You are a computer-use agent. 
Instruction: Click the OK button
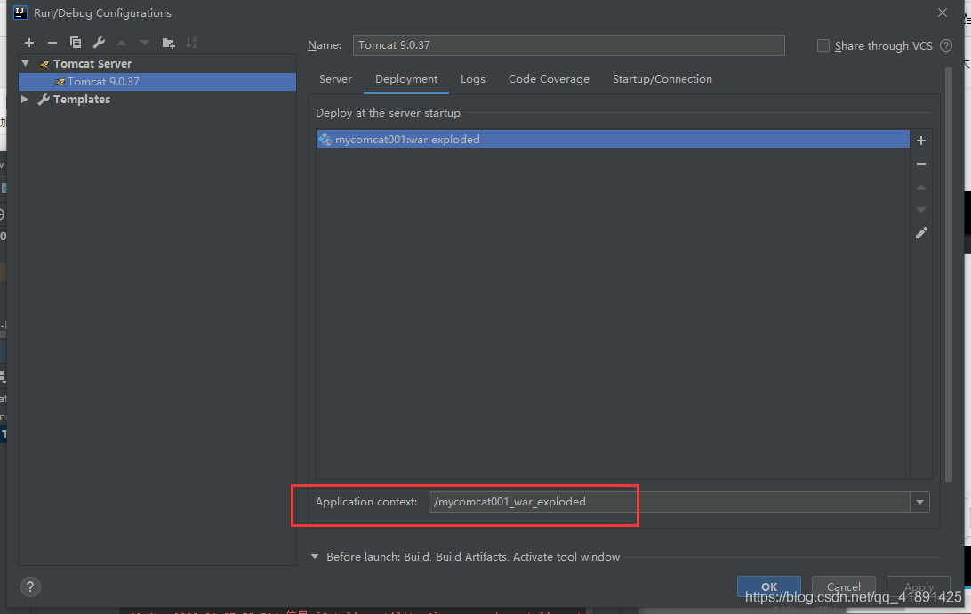coord(769,586)
